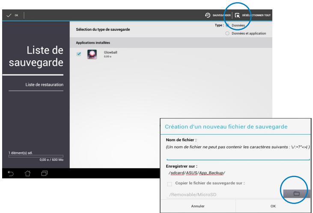Open Glowball app icon
Image resolution: width=313 pixels, height=213 pixels.
click(x=92, y=54)
